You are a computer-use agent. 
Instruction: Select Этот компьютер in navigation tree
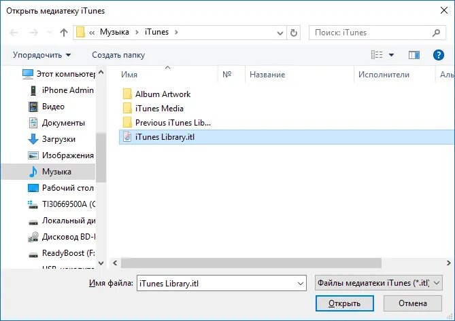point(58,74)
